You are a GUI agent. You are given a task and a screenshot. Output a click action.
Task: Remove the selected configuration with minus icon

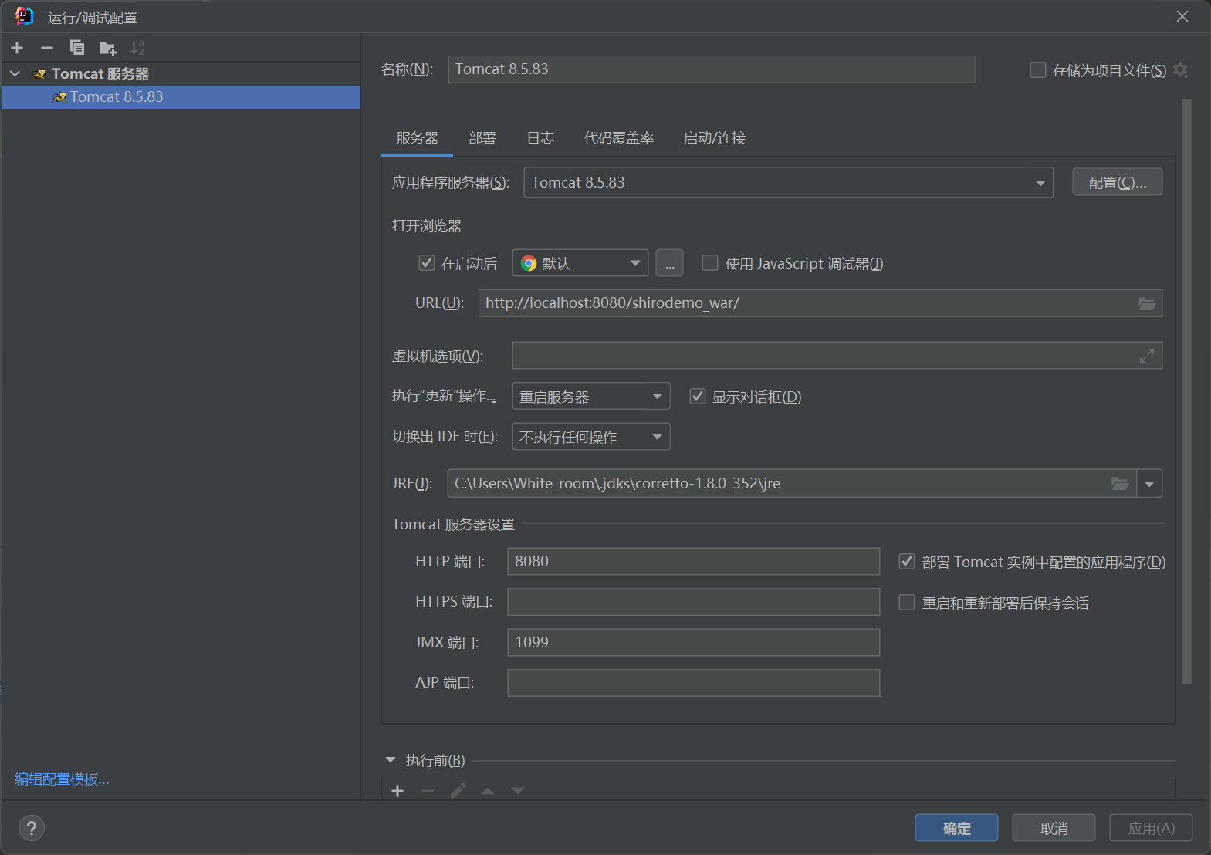46,48
